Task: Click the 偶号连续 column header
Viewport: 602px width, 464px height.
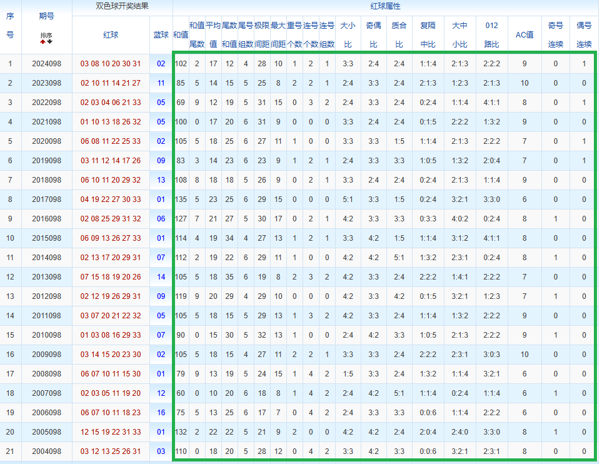Action: (x=584, y=35)
